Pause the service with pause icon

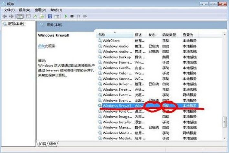78,16
